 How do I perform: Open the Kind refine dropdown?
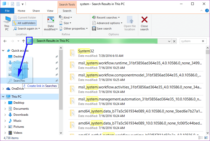tap(65, 18)
